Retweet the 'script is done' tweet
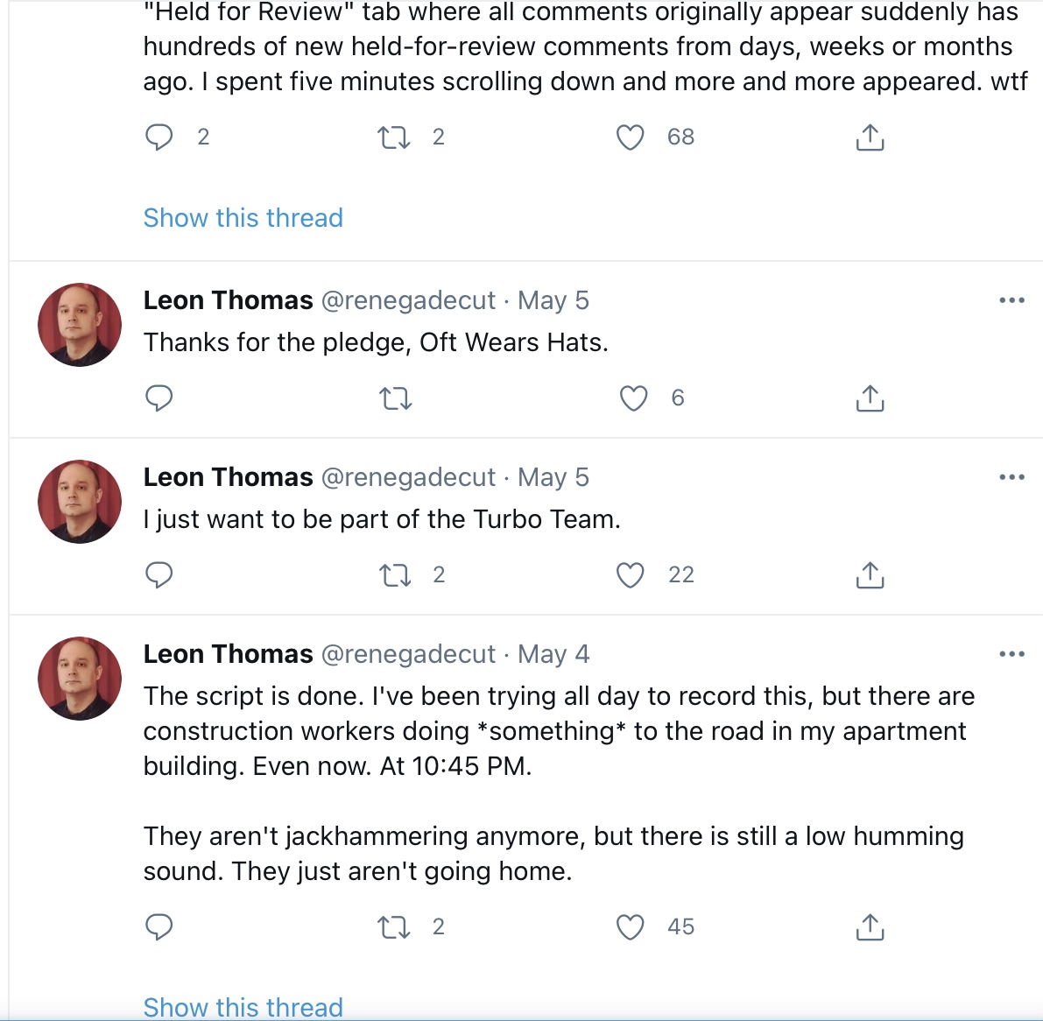This screenshot has height=1021, width=1043. point(394,927)
